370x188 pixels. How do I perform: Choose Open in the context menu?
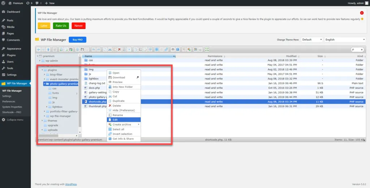tap(124, 73)
